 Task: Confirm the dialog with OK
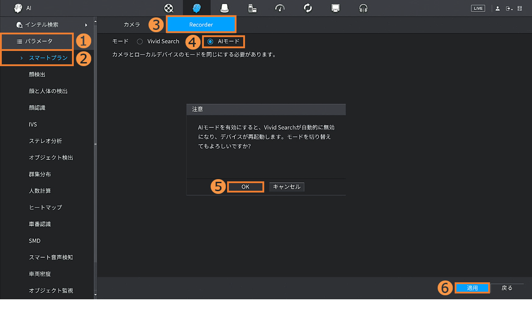[245, 187]
